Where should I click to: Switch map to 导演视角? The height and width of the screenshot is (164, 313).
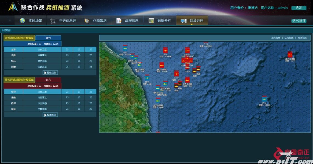302,38
